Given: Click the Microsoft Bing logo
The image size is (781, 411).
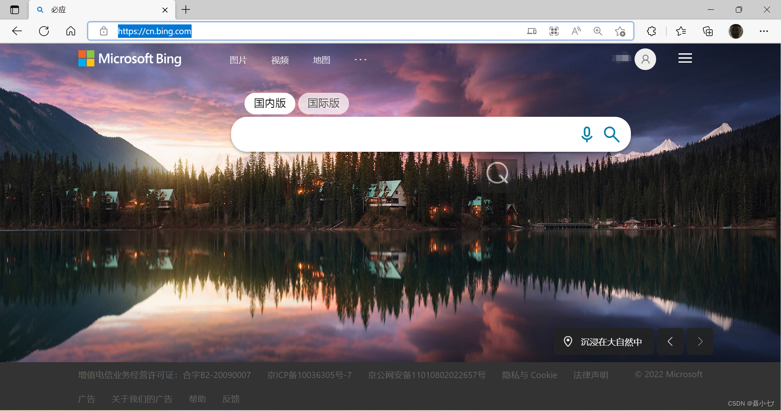Looking at the screenshot, I should click(130, 59).
